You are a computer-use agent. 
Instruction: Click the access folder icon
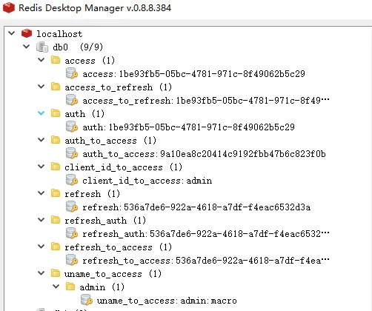tap(56, 60)
